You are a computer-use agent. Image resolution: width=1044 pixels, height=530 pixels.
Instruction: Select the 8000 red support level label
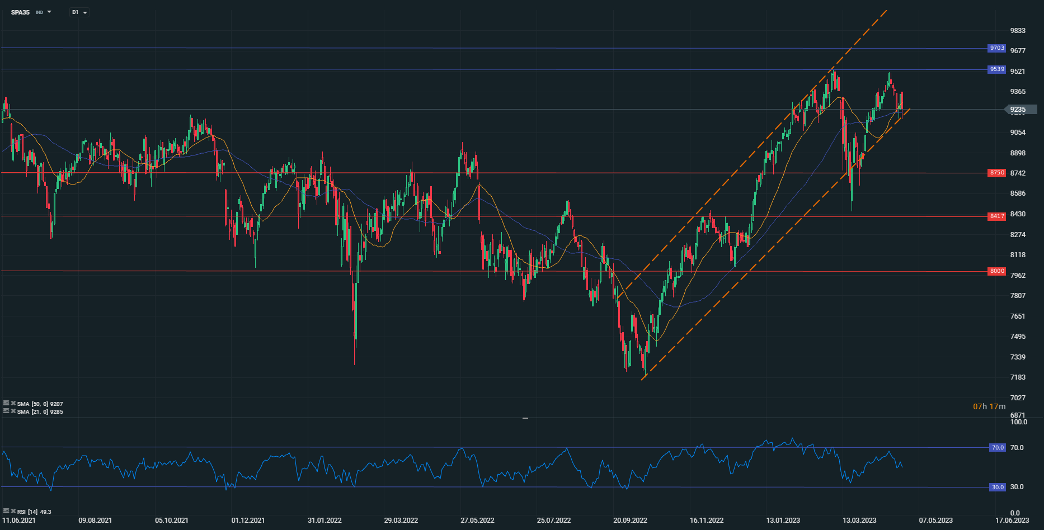[997, 271]
